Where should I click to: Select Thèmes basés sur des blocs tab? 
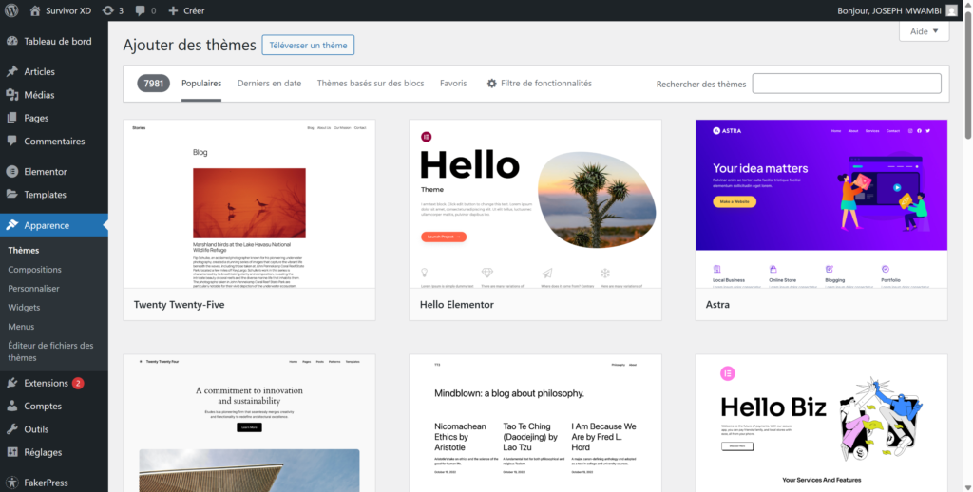point(371,84)
